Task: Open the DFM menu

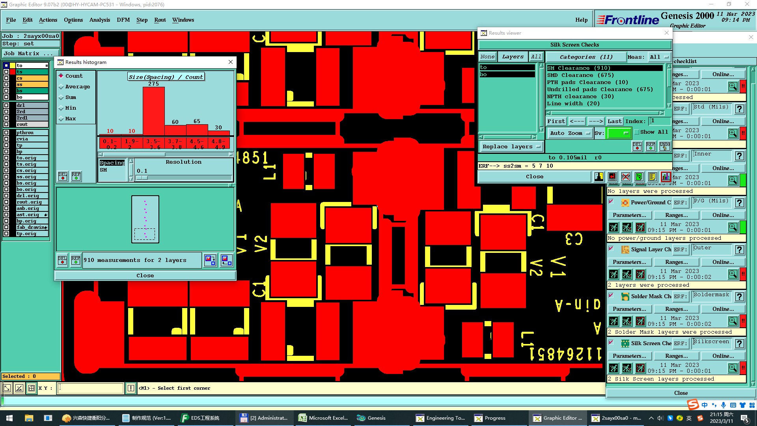Action: point(123,20)
